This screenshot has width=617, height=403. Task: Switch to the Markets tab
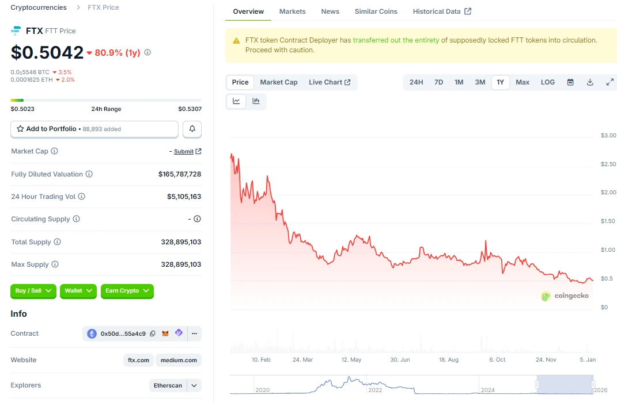pyautogui.click(x=292, y=11)
